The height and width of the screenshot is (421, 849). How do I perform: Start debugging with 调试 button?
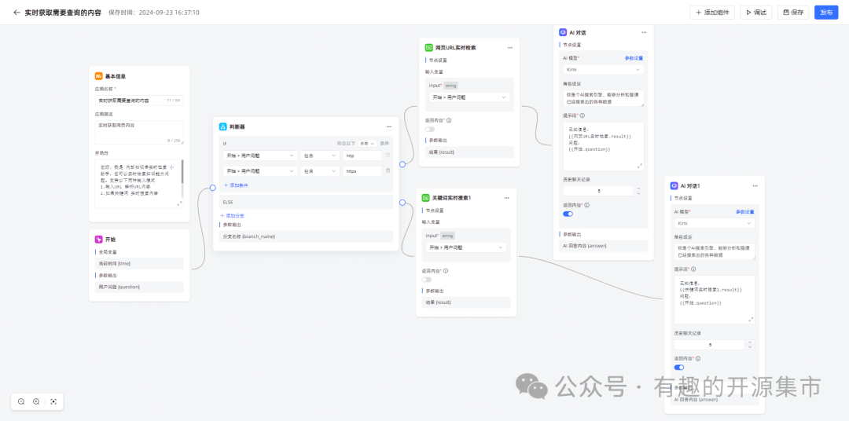coord(756,13)
